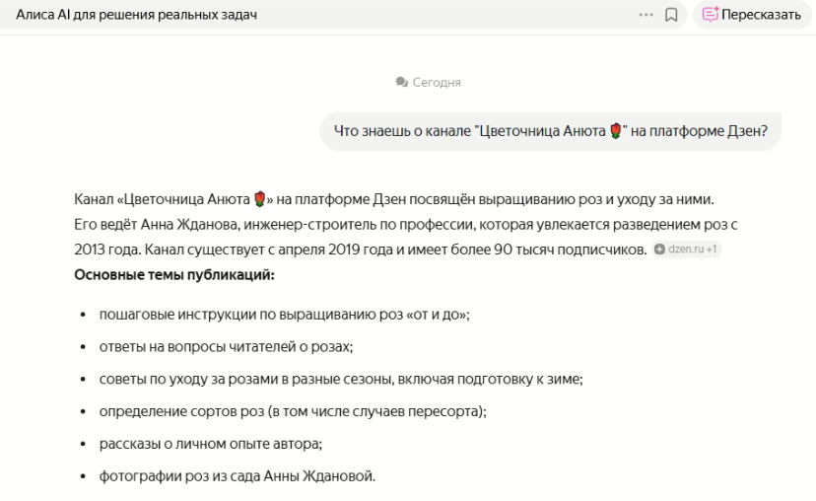Viewport: 816px width, 501px height.
Task: Bookmark this page with the bookmark icon
Action: click(x=671, y=15)
